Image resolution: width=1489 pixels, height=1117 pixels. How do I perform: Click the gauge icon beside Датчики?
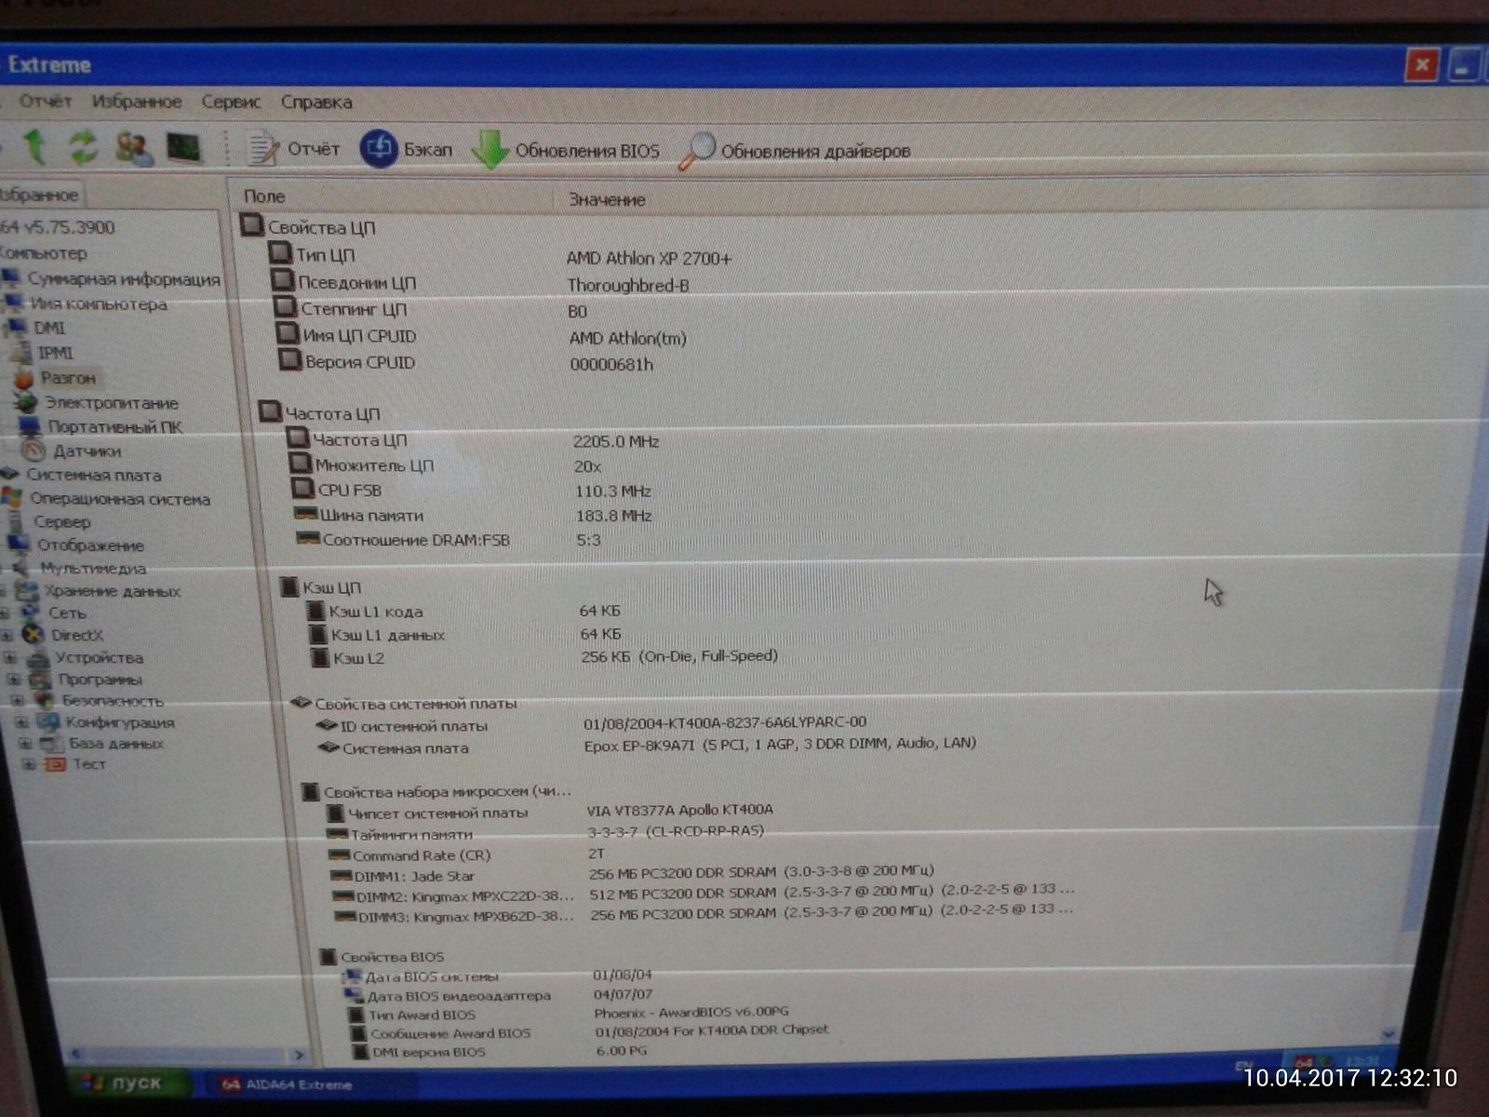pyautogui.click(x=34, y=451)
